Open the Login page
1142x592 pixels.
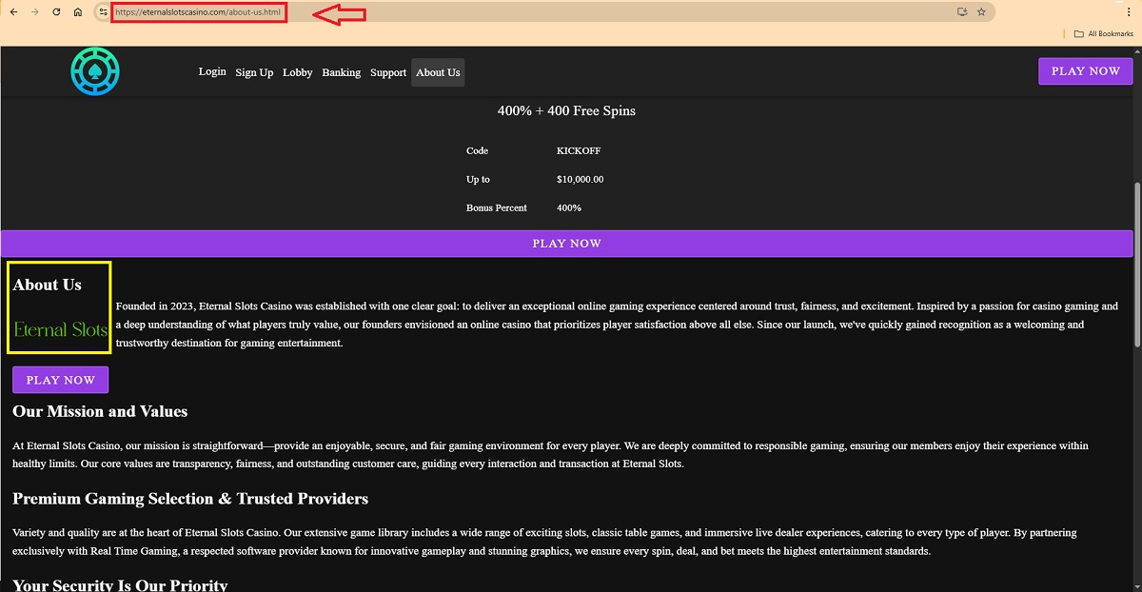212,72
